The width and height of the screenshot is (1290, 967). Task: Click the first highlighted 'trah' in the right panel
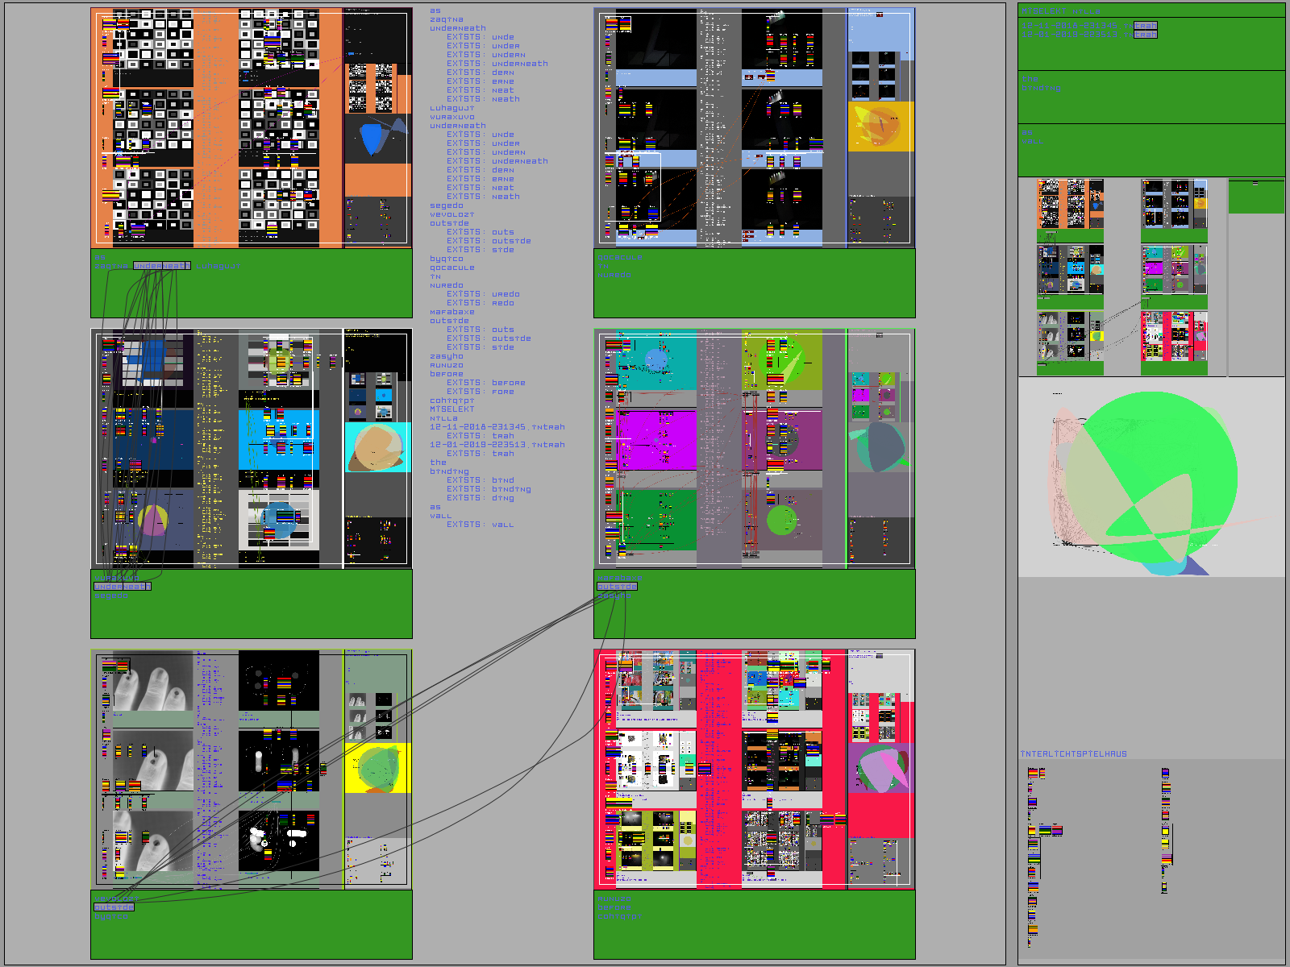pyautogui.click(x=1145, y=26)
